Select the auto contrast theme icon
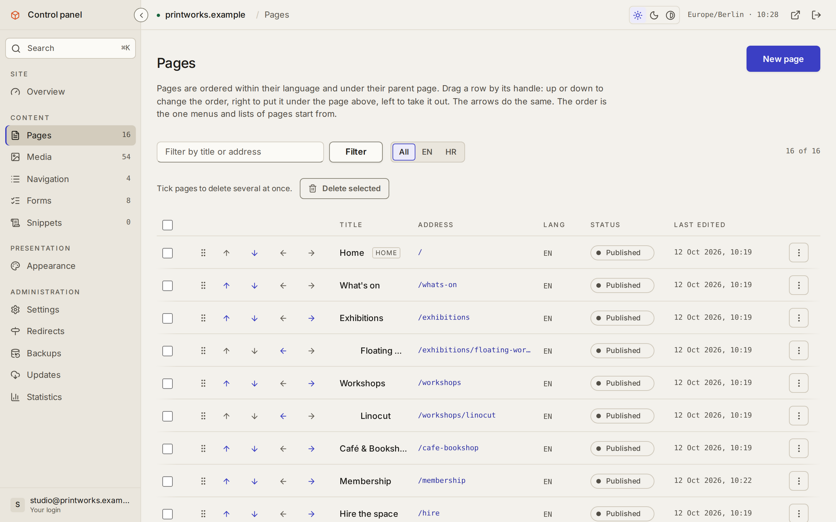The height and width of the screenshot is (522, 836). [670, 15]
